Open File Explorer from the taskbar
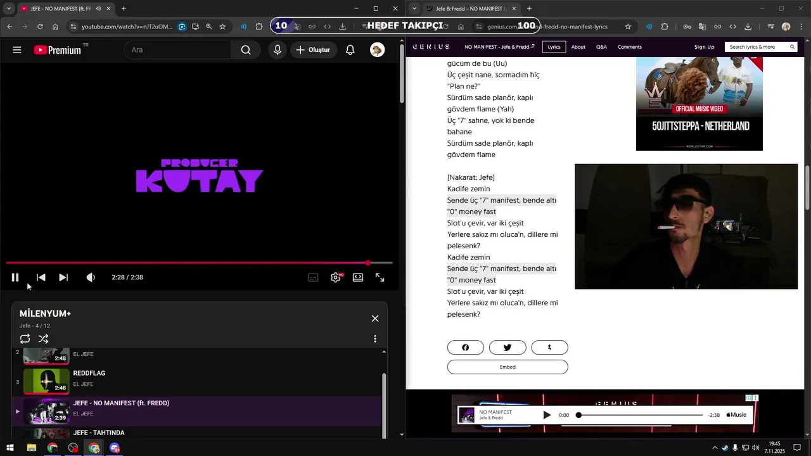The width and height of the screenshot is (811, 456). 31,448
